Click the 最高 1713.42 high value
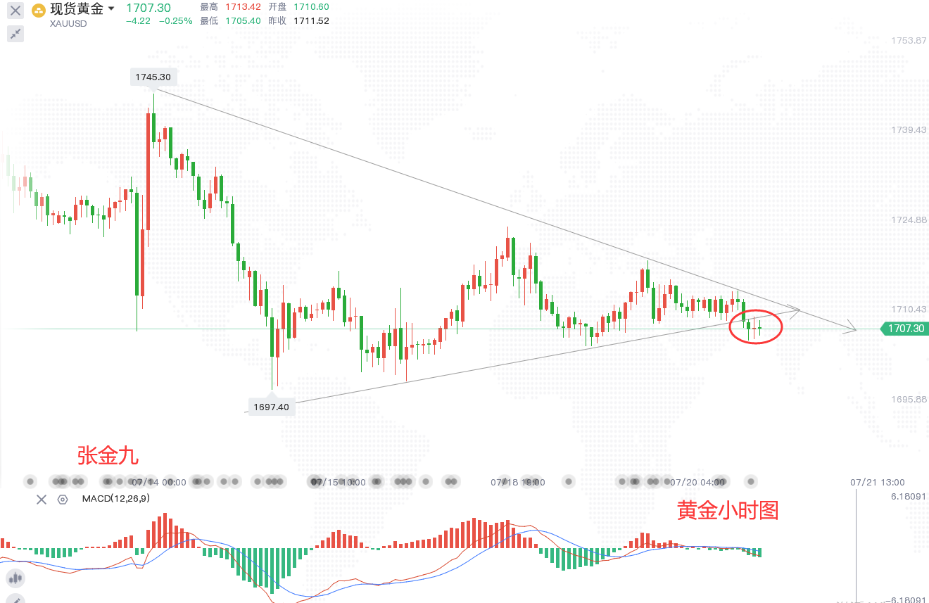929x603 pixels. point(231,7)
